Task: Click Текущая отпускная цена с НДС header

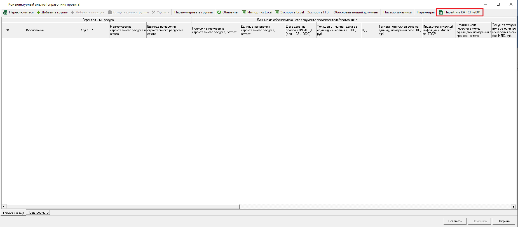Action: [339, 30]
